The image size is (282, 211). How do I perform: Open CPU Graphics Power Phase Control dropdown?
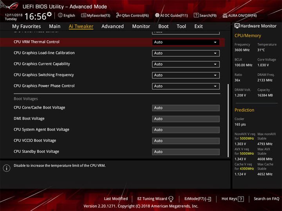[186, 86]
